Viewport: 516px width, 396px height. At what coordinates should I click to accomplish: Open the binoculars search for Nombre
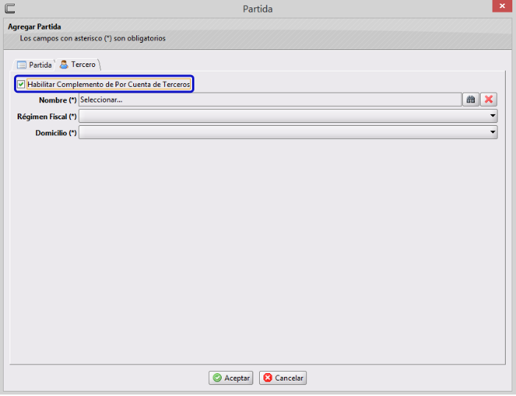470,99
